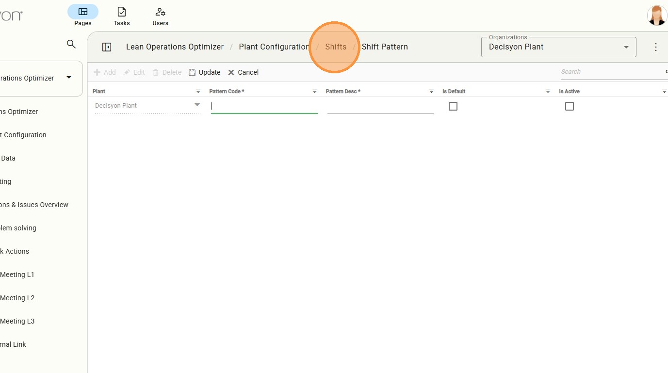Open the Plant column filter icon
The image size is (668, 373).
[198, 91]
